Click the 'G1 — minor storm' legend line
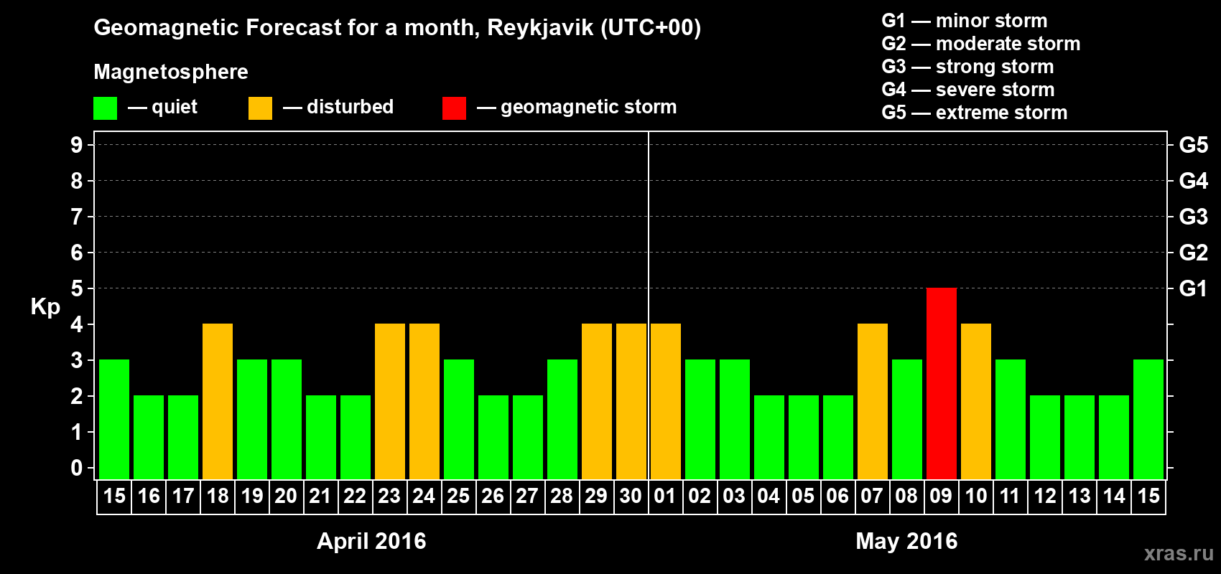 pyautogui.click(x=965, y=21)
